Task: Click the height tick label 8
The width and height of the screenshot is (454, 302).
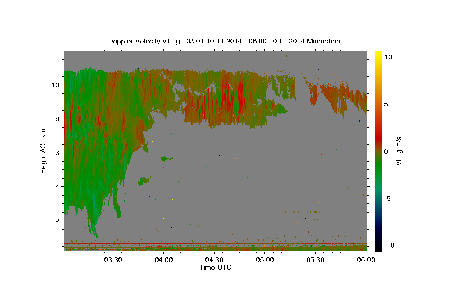Action: click(x=57, y=119)
